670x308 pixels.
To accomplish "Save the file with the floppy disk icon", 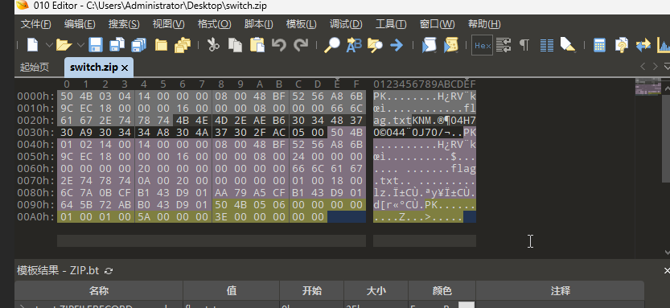I will (x=95, y=45).
